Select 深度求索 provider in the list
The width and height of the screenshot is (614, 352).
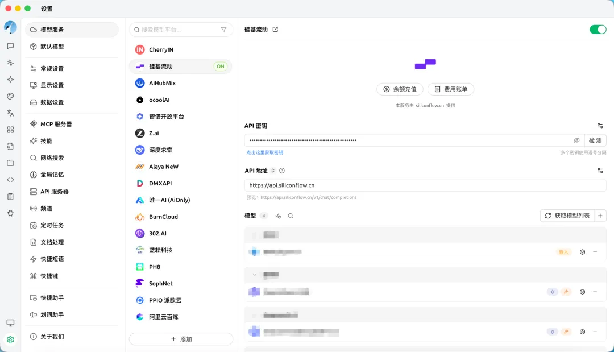coord(181,150)
